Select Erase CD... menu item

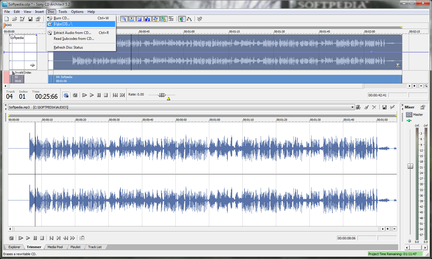pos(81,24)
